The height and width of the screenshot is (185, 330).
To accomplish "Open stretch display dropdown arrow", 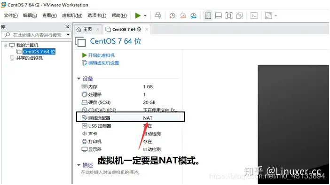I will 275,15.
